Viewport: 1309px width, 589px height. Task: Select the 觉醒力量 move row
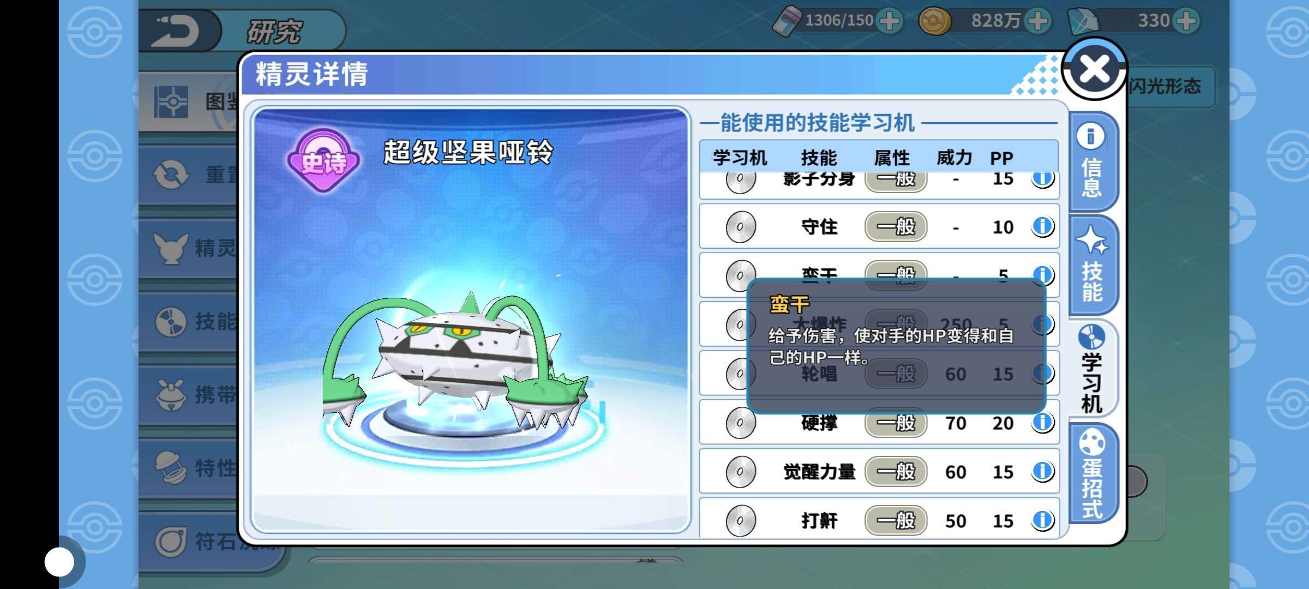coord(879,471)
